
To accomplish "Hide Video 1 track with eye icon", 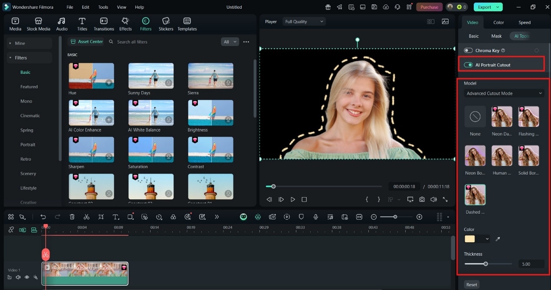I will [27, 277].
